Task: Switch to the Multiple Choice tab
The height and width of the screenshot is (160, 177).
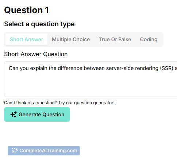Action: [x=71, y=39]
